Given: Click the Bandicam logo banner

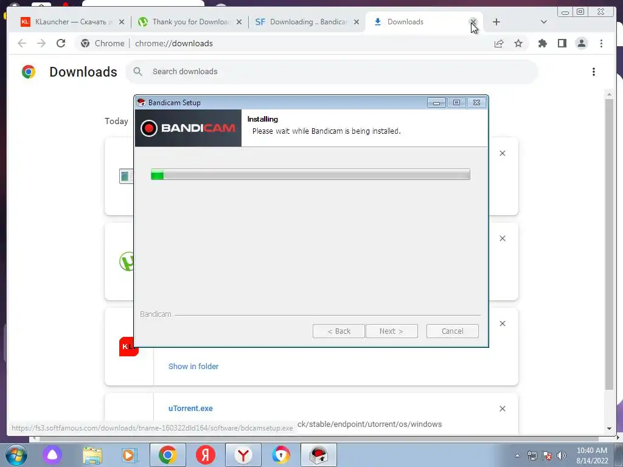Looking at the screenshot, I should pyautogui.click(x=188, y=128).
